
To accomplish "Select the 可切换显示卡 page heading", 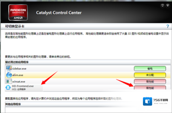I will [15, 26].
